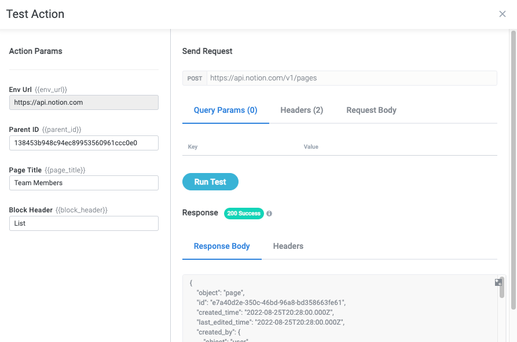Select the Parent ID input field
517x342 pixels.
tap(83, 143)
